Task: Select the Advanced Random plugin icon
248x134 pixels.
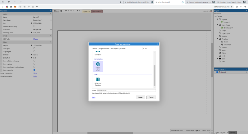Action: (x=98, y=80)
